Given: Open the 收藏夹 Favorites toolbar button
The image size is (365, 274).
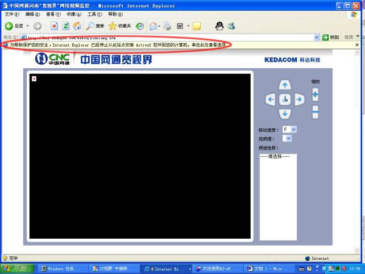Looking at the screenshot, I should [120, 26].
